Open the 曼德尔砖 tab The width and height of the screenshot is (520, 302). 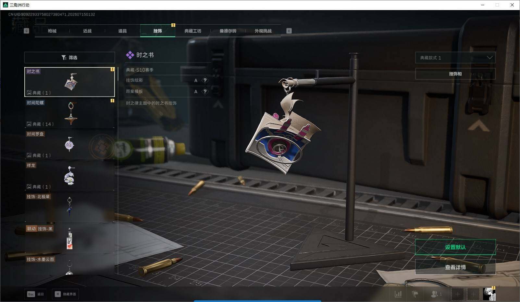228,31
